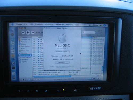This screenshot has height=100, width=133.
Task: Click the More Info button
Action: 62,63
